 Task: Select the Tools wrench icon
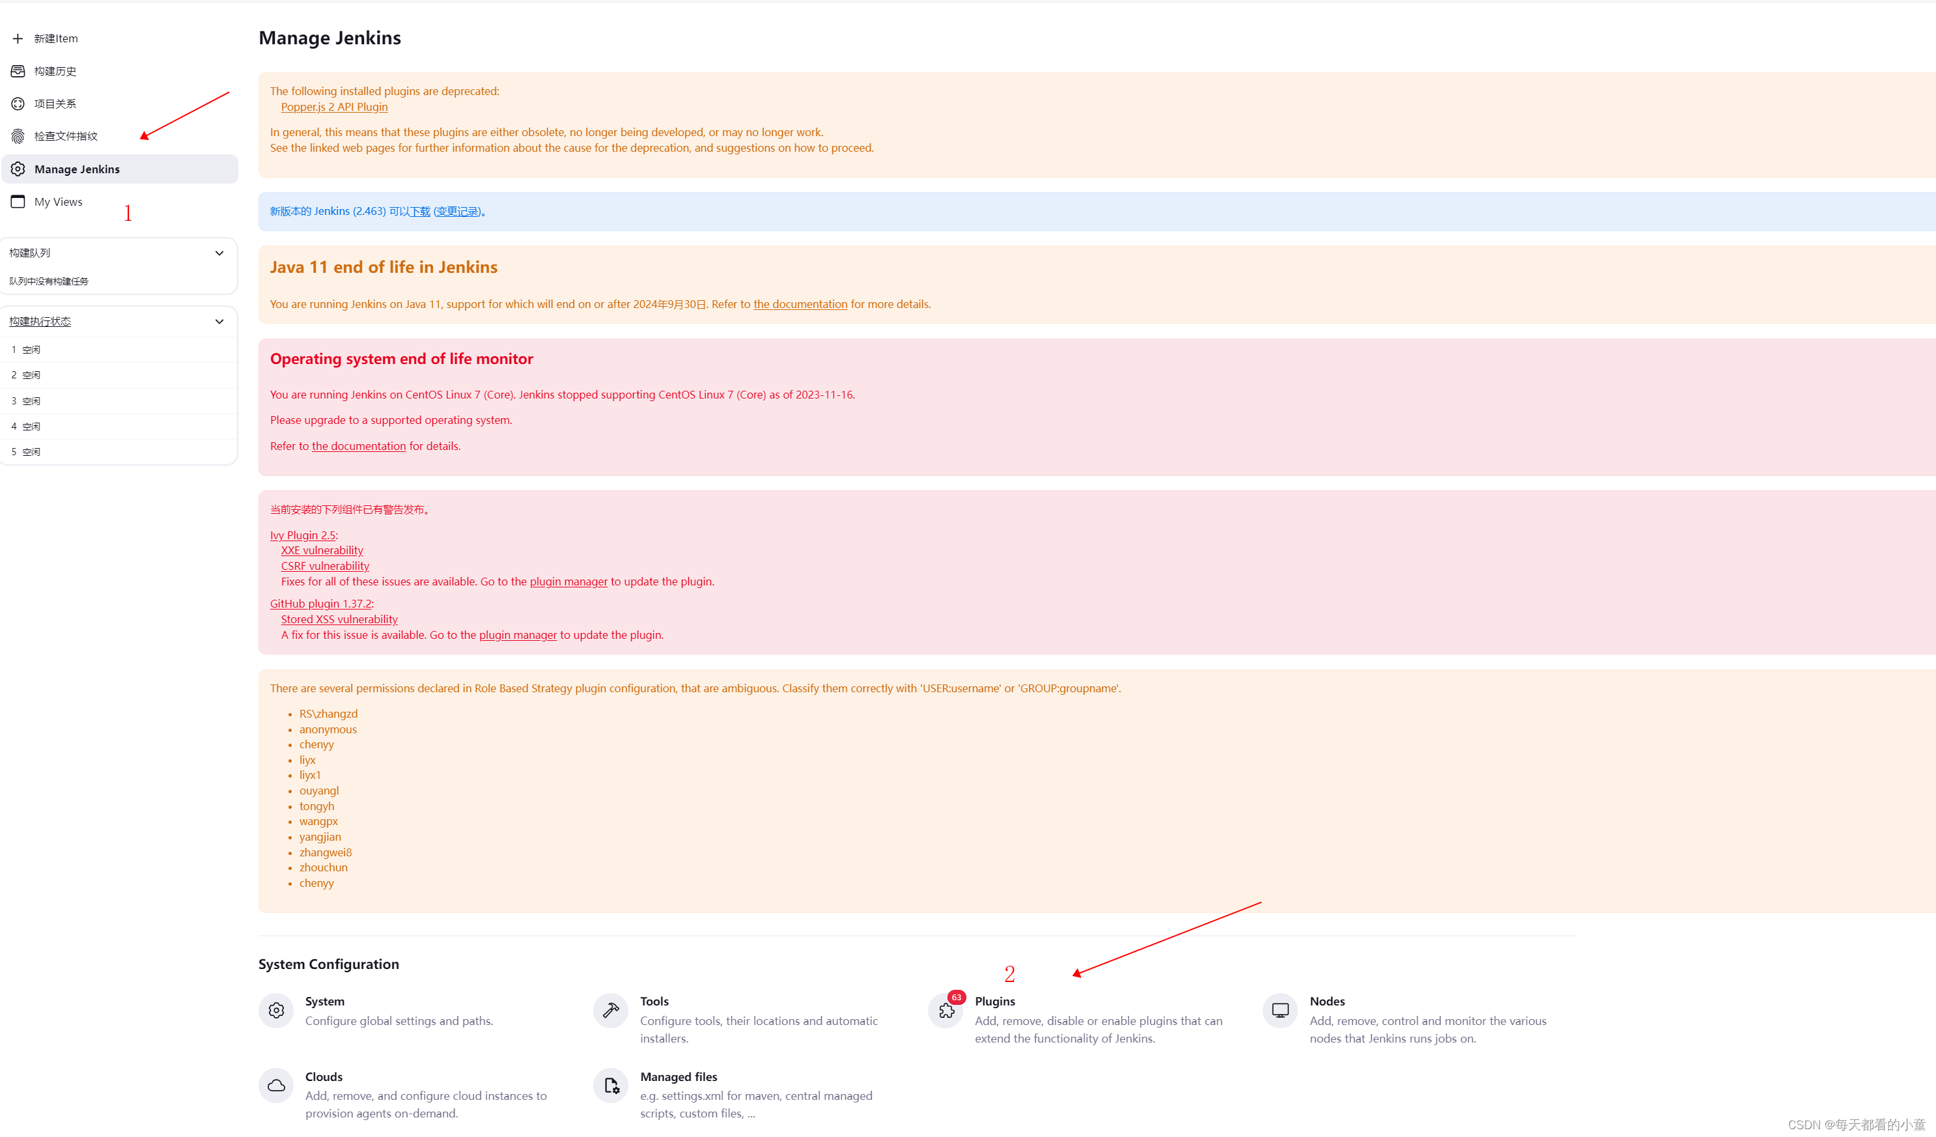click(x=610, y=1010)
